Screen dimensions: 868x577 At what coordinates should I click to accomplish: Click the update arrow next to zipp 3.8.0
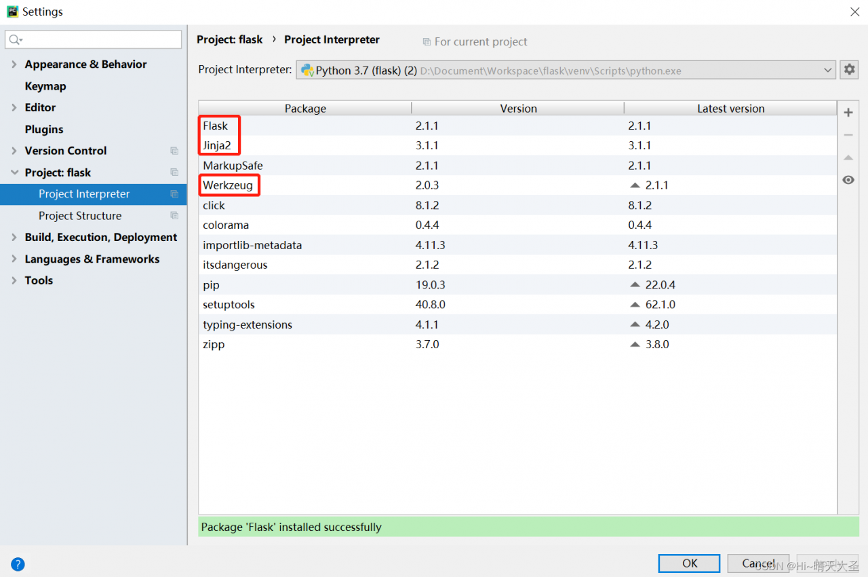635,345
